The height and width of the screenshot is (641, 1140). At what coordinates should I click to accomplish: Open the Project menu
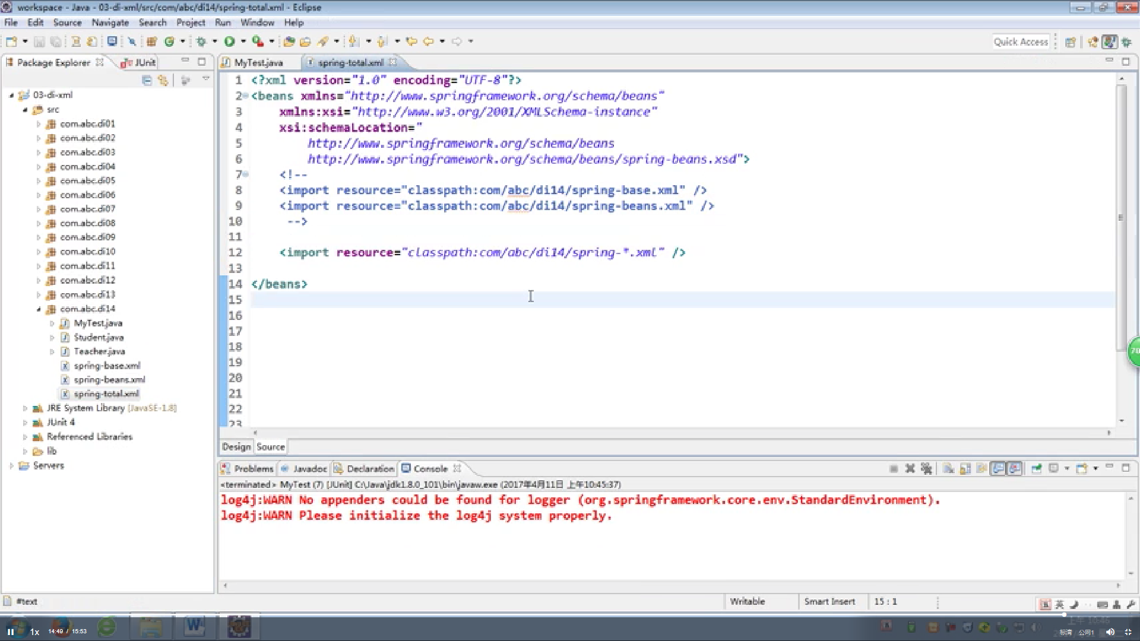coord(191,23)
